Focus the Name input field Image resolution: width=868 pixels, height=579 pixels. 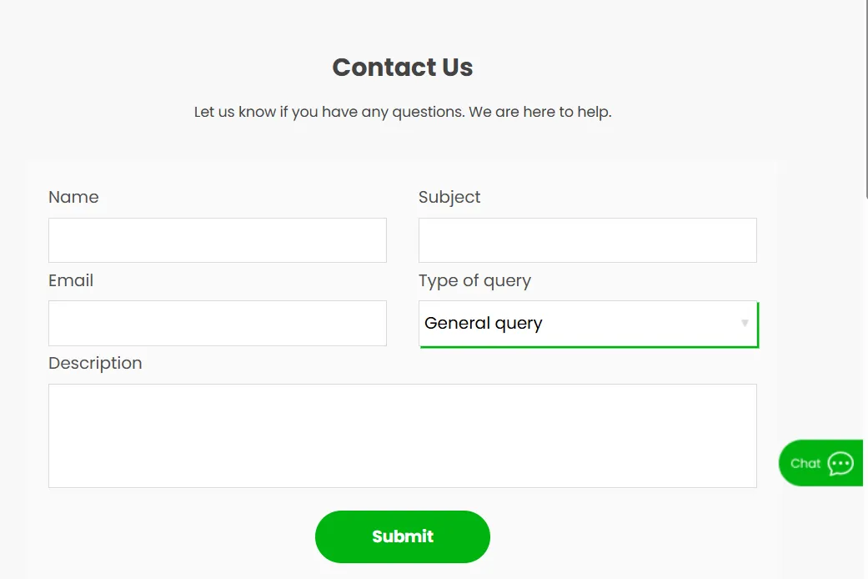click(x=217, y=240)
